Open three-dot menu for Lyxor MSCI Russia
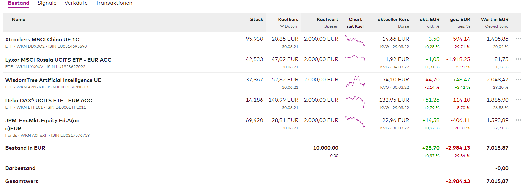 [518, 59]
